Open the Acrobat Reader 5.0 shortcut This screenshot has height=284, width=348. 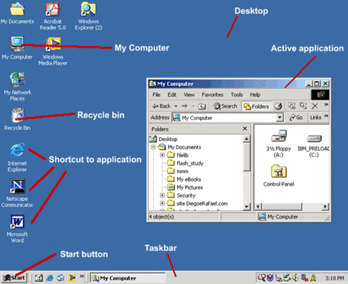pyautogui.click(x=53, y=15)
